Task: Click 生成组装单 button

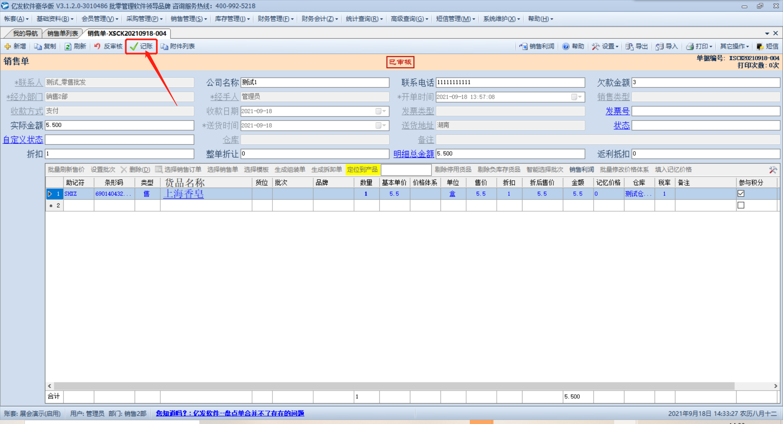Action: tap(290, 170)
